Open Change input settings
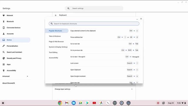188x106 pixels. point(94,89)
